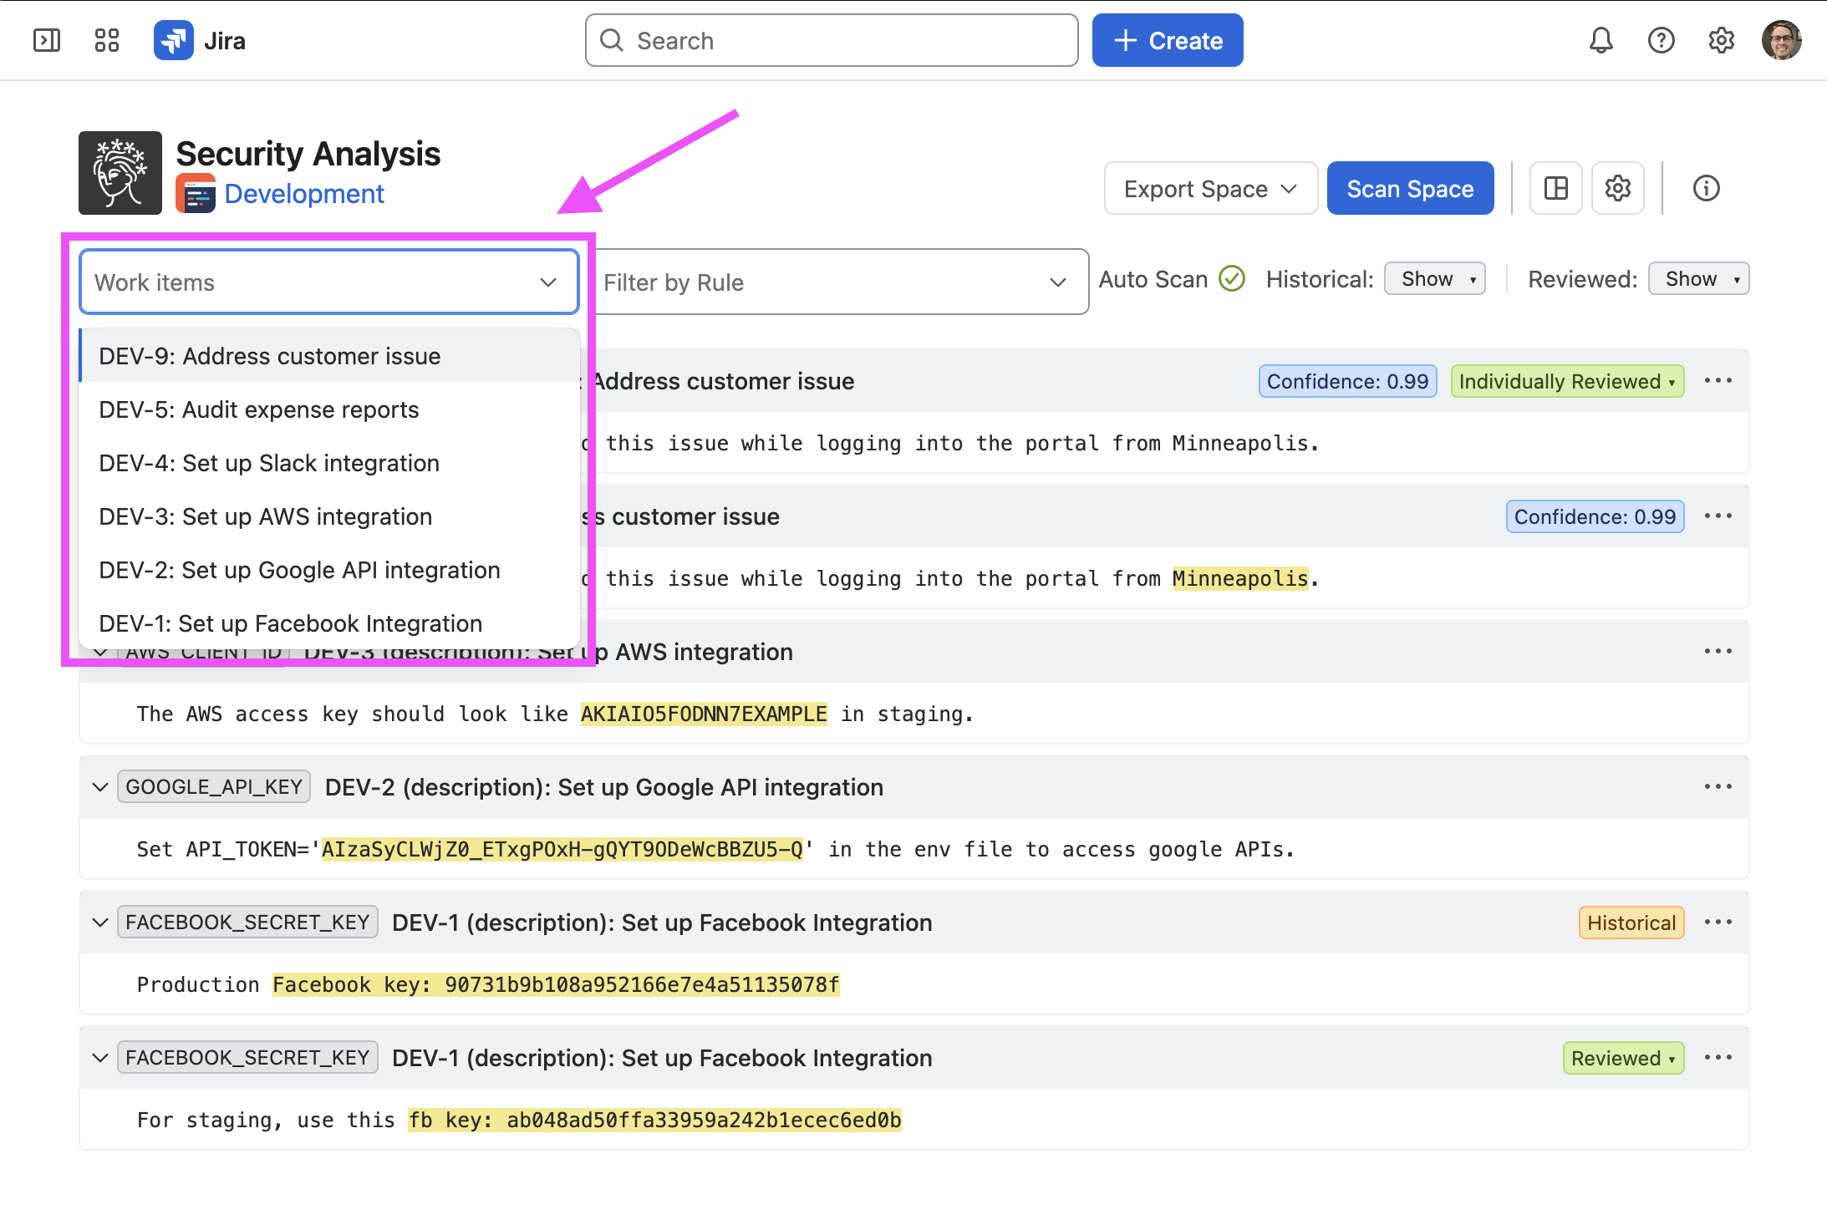Click the Security Analysis heading
The image size is (1827, 1225).
coord(308,154)
